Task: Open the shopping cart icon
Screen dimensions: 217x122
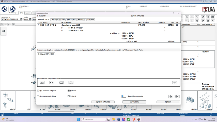Action: 197,21
